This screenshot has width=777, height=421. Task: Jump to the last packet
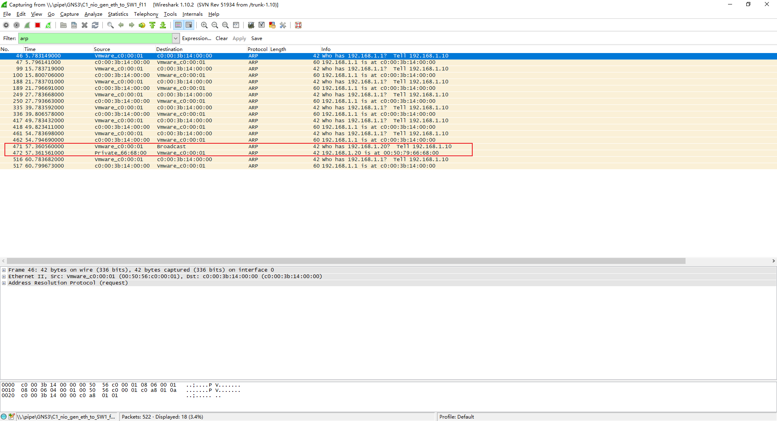pyautogui.click(x=163, y=25)
